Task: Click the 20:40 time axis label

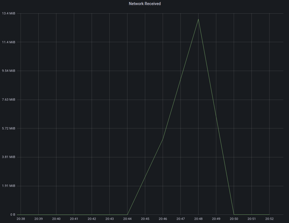Action: (56, 219)
